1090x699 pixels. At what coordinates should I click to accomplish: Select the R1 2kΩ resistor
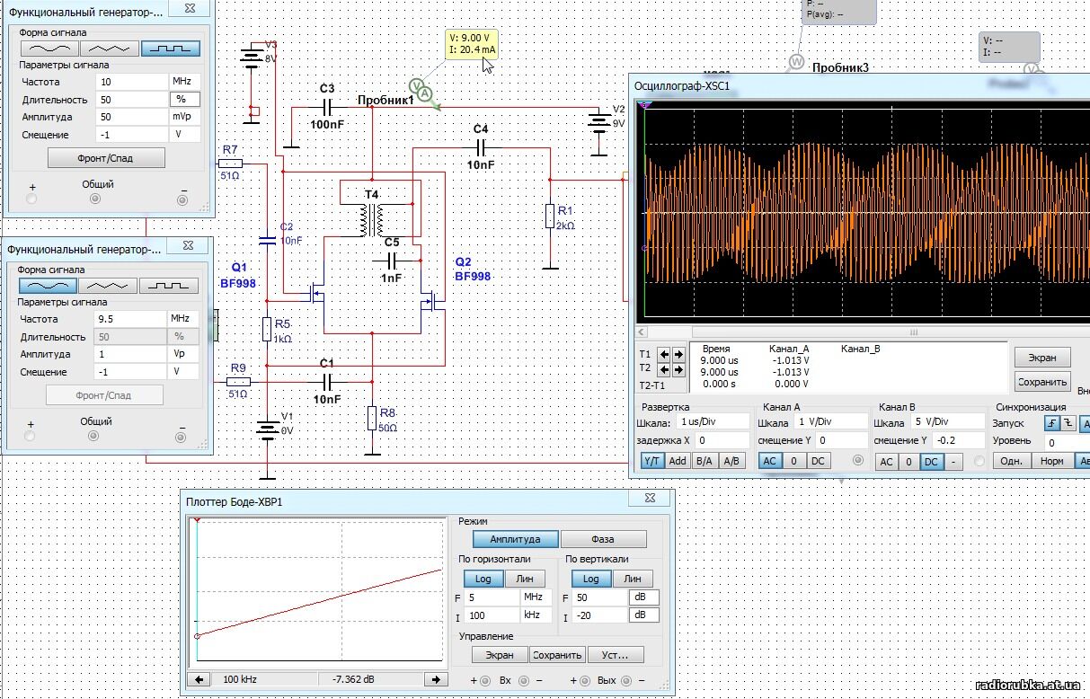click(x=550, y=216)
